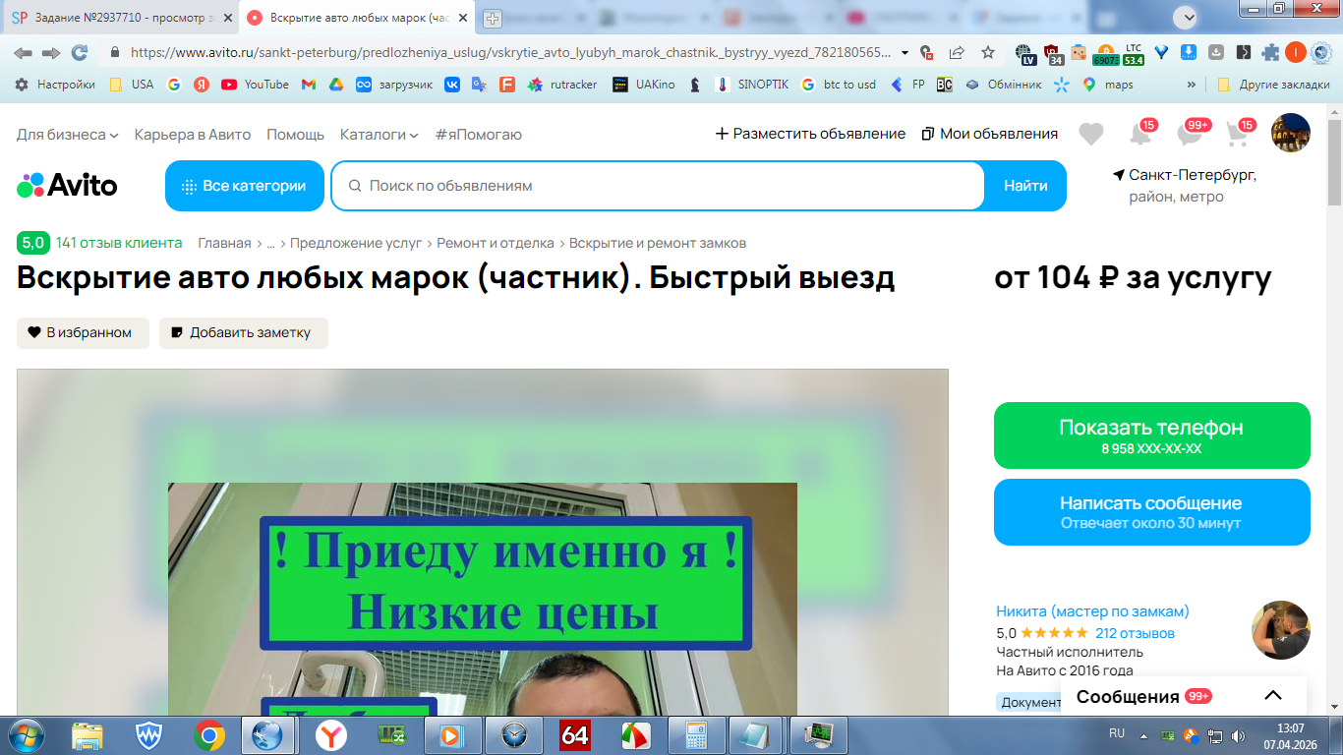
Task: Go back using the browser back arrow
Action: pyautogui.click(x=23, y=53)
